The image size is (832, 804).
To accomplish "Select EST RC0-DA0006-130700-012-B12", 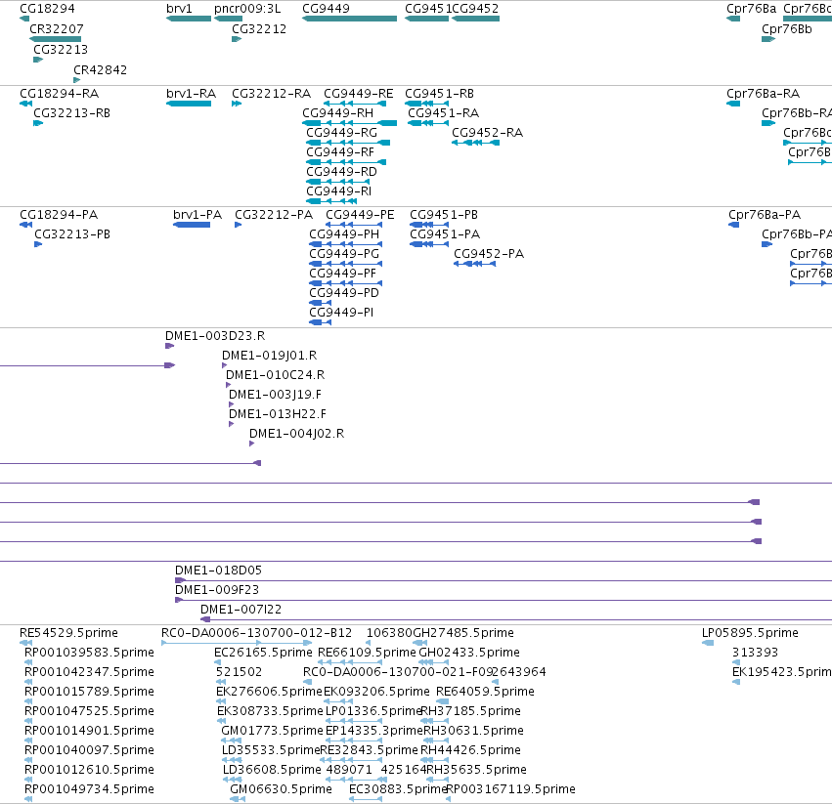I will coord(256,633).
